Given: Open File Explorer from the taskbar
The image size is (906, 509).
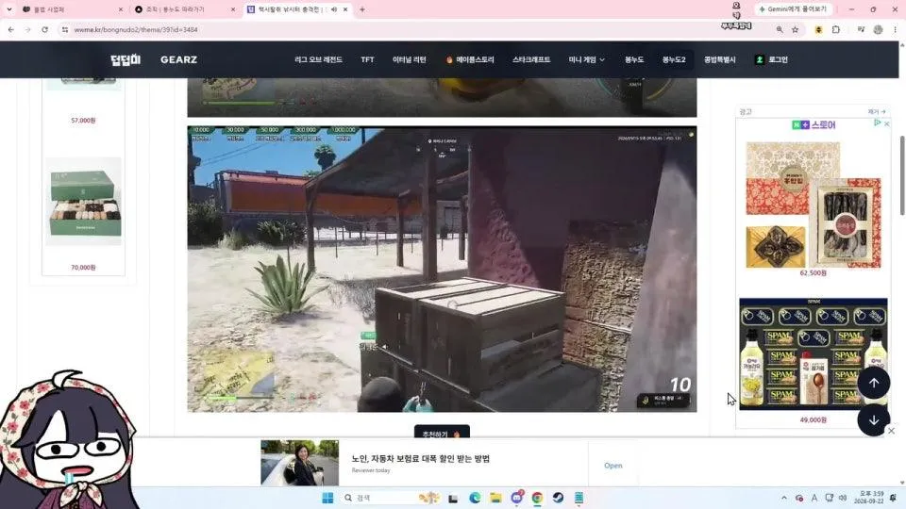Looking at the screenshot, I should (495, 498).
